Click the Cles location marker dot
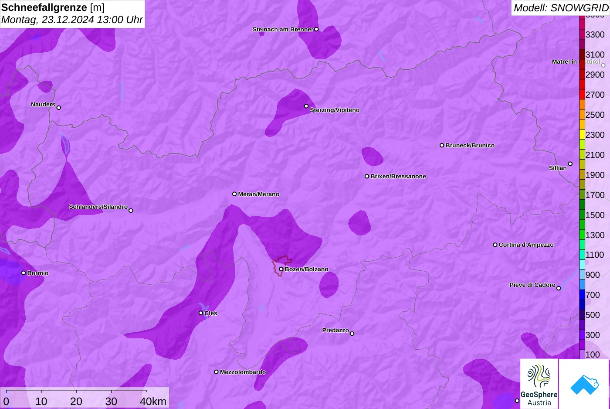 coord(201,313)
